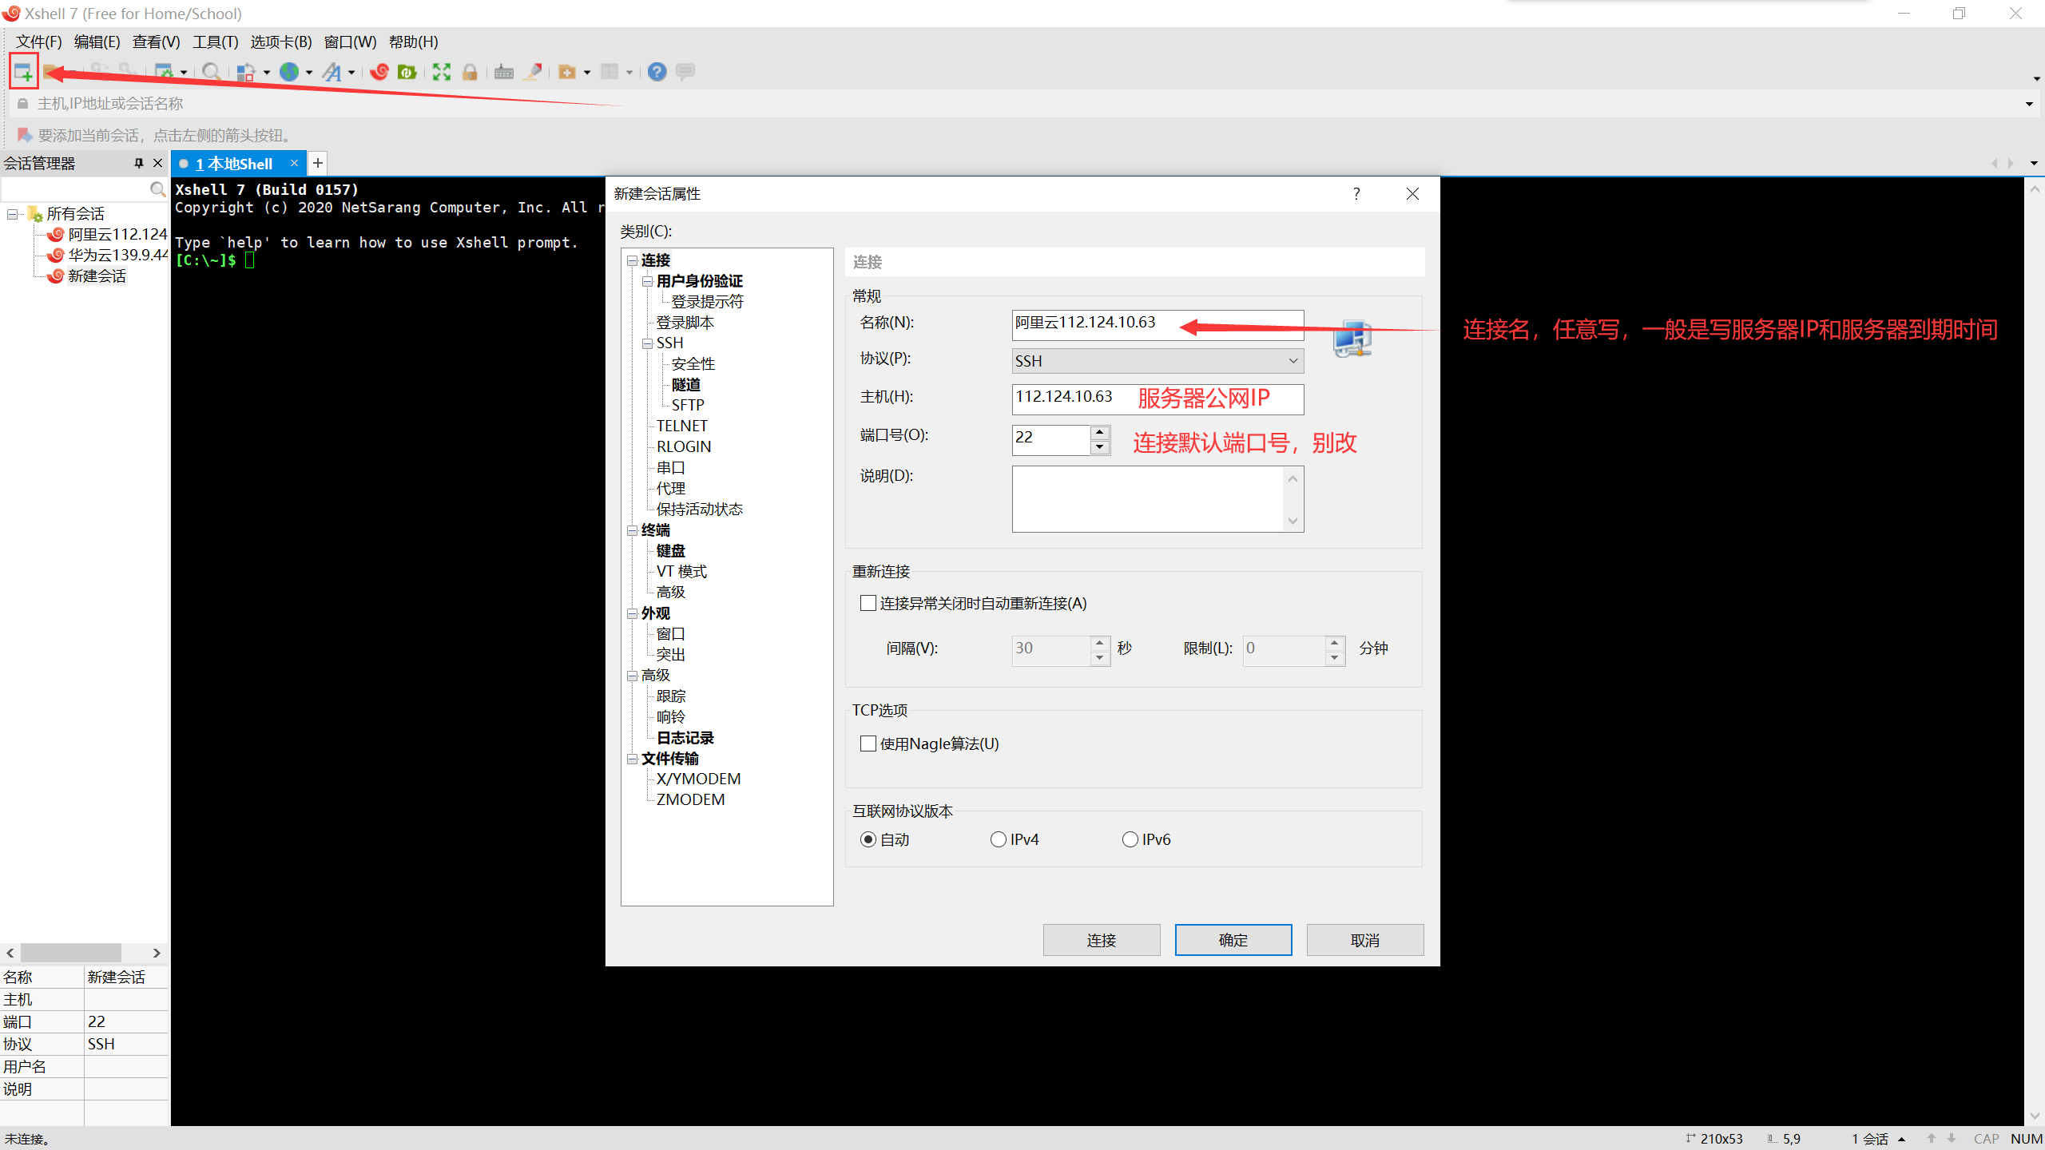Viewport: 2045px width, 1150px height.
Task: Increase port number with up stepper
Action: (1100, 432)
